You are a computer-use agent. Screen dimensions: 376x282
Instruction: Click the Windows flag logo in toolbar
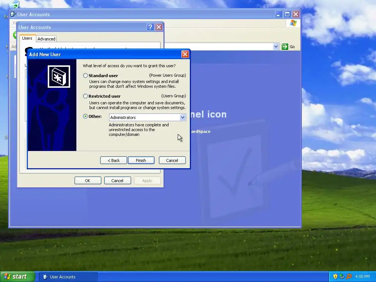(x=293, y=23)
